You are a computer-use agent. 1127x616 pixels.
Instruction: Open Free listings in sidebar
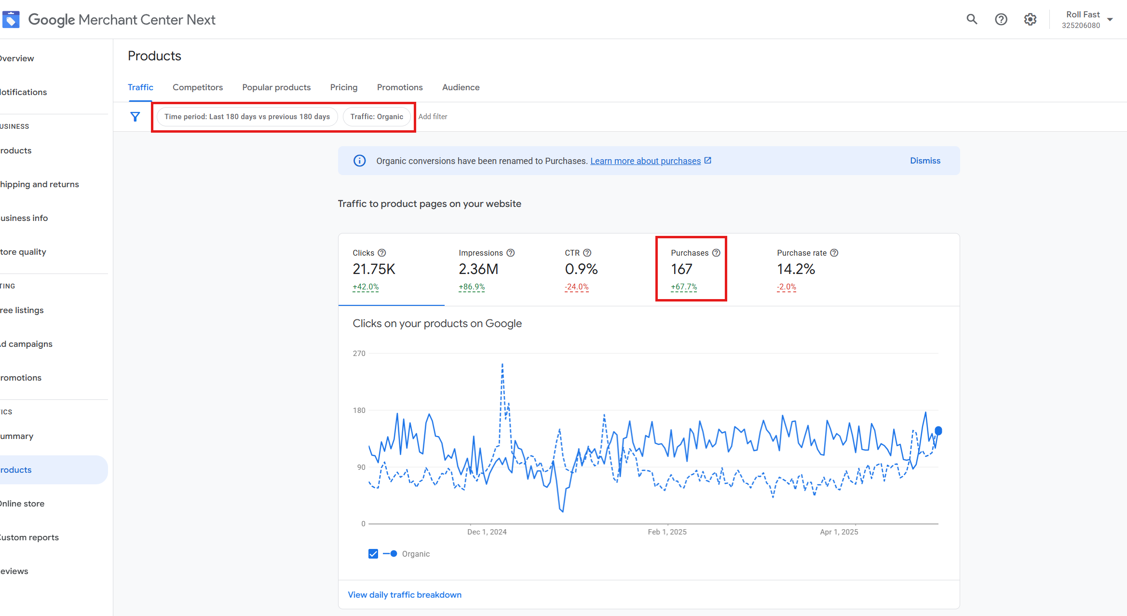[x=54, y=310]
